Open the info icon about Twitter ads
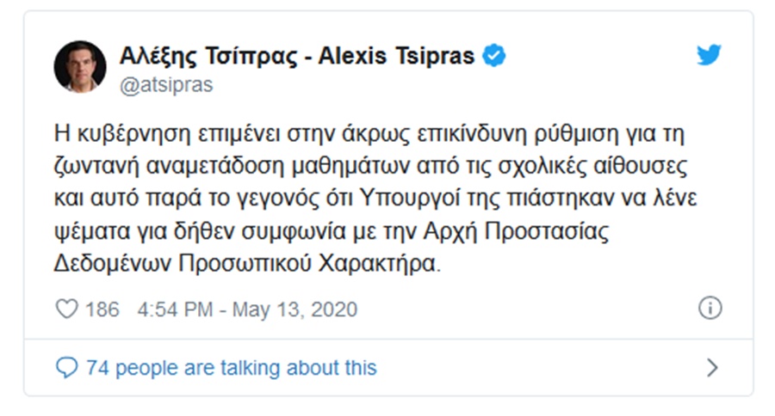The height and width of the screenshot is (416, 775). pyautogui.click(x=710, y=309)
